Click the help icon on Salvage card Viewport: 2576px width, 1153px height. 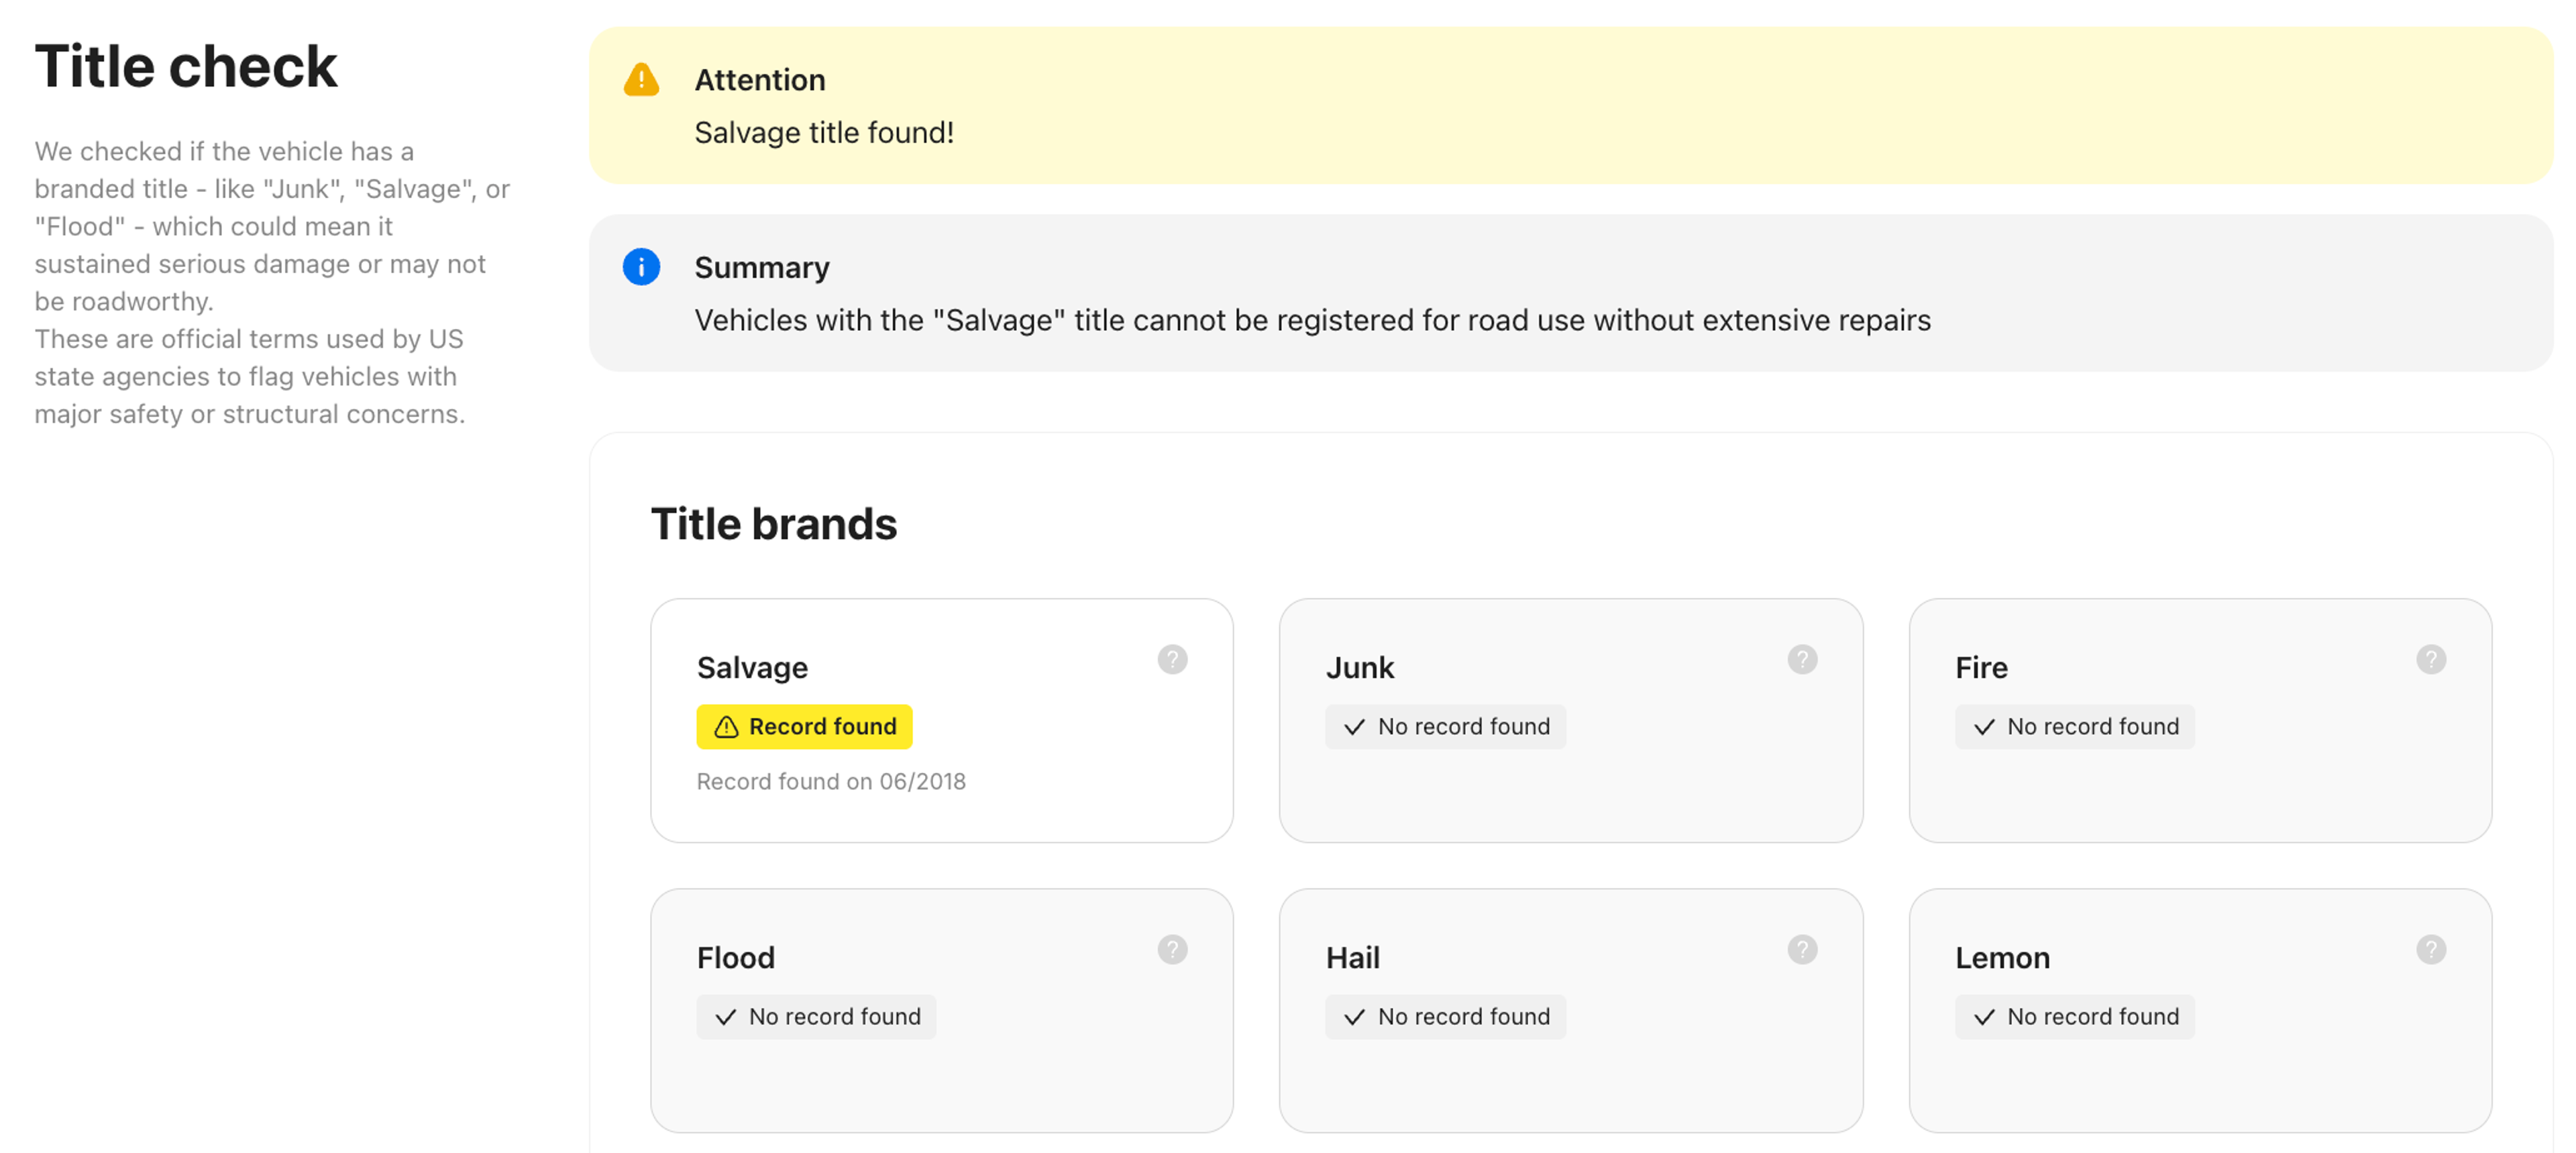tap(1172, 660)
